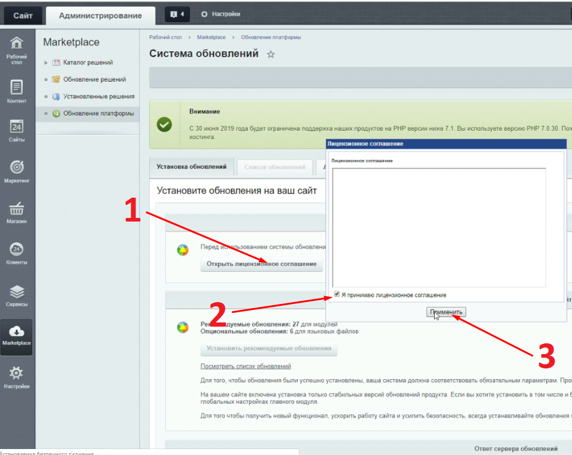Click Установить рекомендуемые обновления button
Image resolution: width=572 pixels, height=455 pixels.
[x=269, y=349]
